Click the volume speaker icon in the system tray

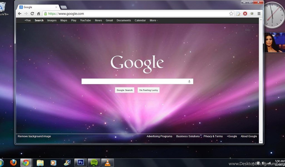tap(264, 163)
